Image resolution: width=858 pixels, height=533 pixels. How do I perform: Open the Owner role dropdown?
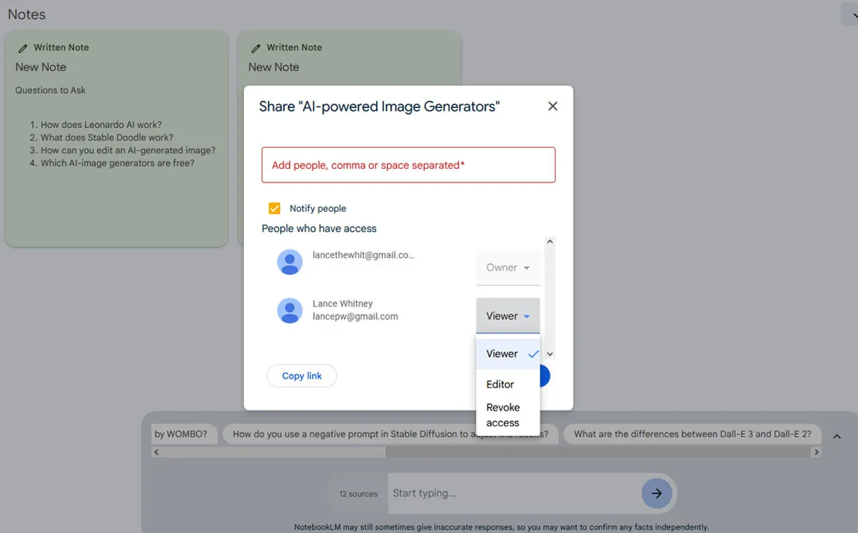(x=508, y=268)
